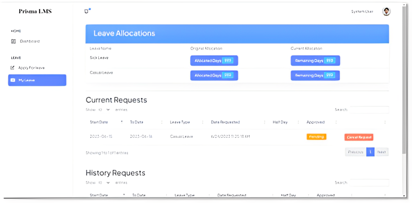The width and height of the screenshot is (412, 203).
Task: Click the System User name label
Action: click(x=362, y=11)
